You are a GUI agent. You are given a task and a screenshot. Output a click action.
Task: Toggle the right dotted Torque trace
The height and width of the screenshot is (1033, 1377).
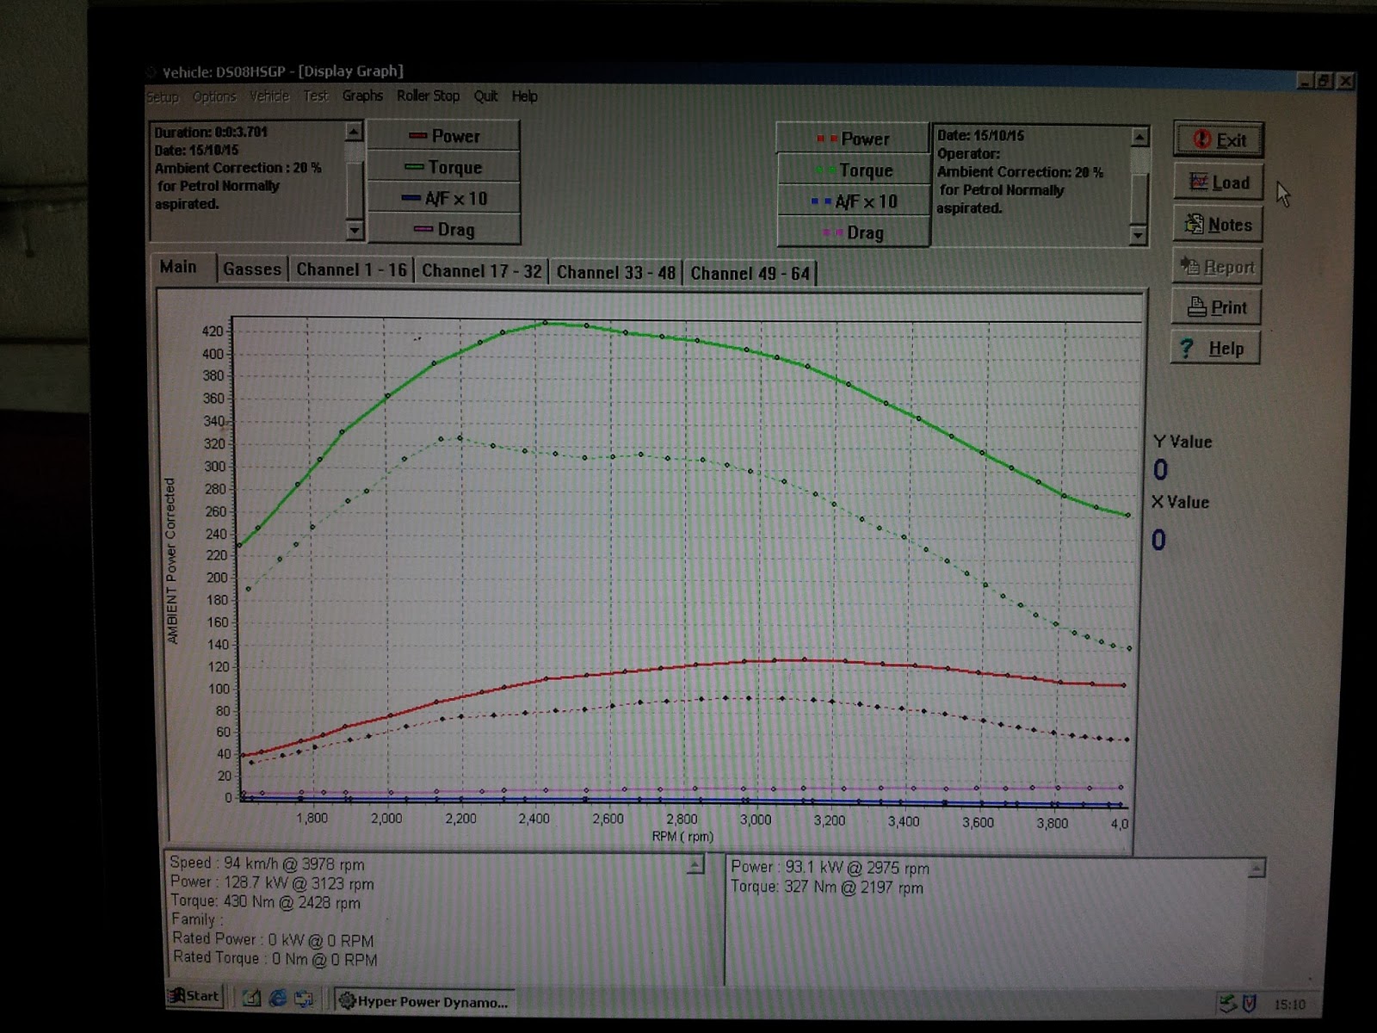click(853, 170)
